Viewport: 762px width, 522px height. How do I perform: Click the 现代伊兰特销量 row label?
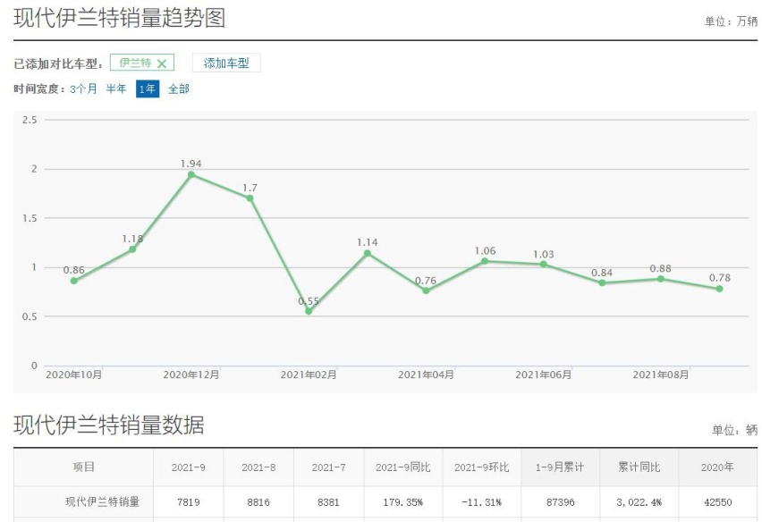[x=103, y=501]
